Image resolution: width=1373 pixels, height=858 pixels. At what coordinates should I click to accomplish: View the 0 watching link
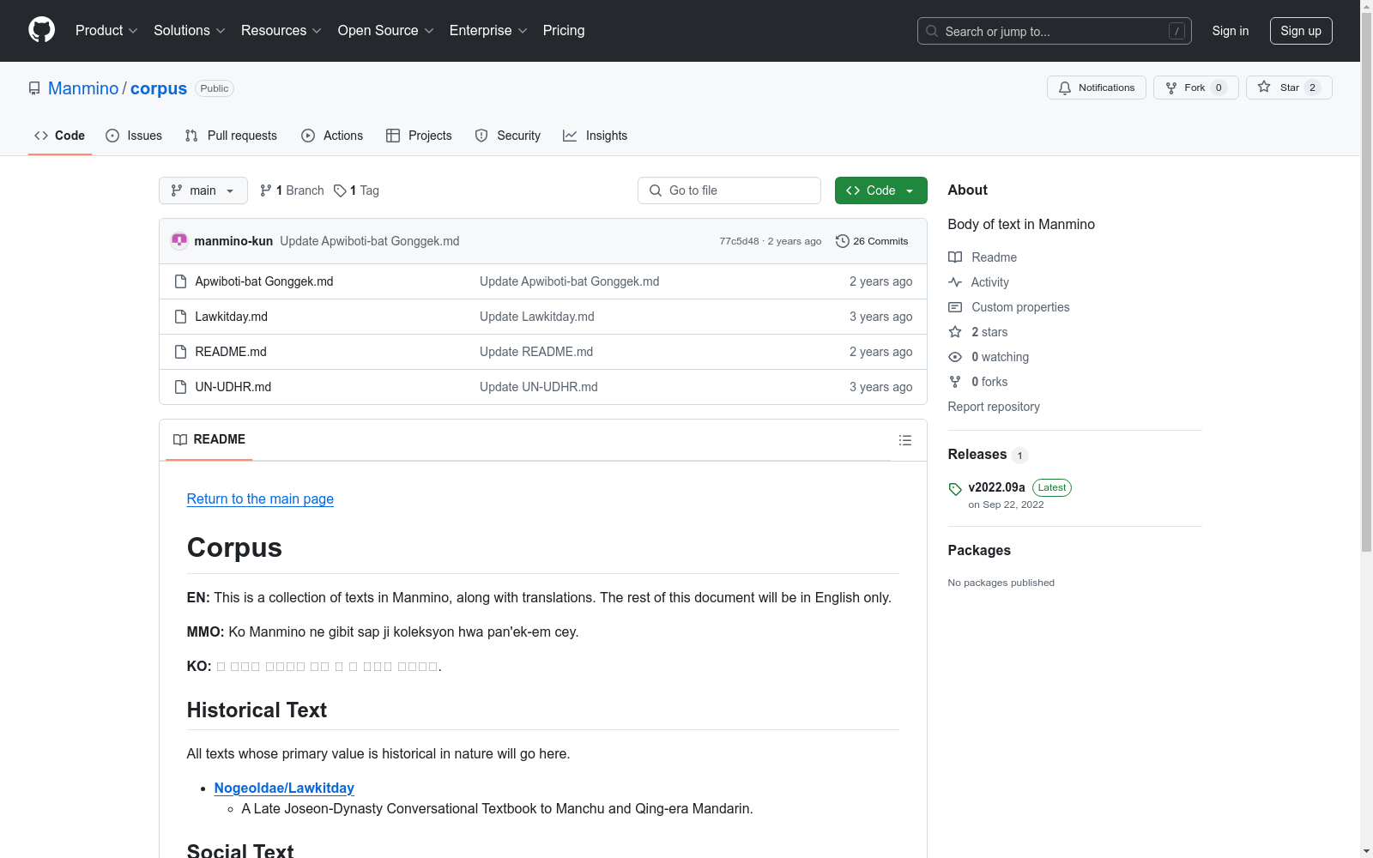(x=989, y=357)
